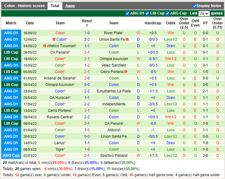Click the 1-0 result against River Plate
The image size is (225, 179).
(87, 33)
